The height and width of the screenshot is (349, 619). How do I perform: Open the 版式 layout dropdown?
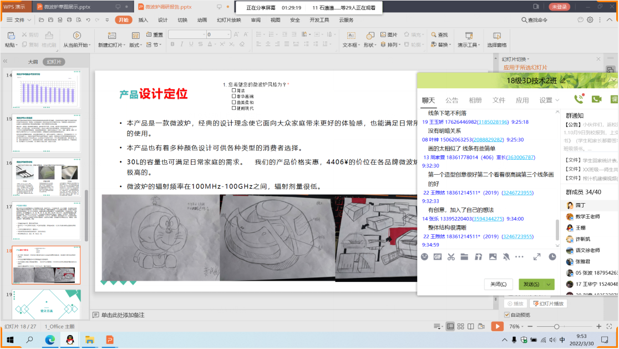135,45
